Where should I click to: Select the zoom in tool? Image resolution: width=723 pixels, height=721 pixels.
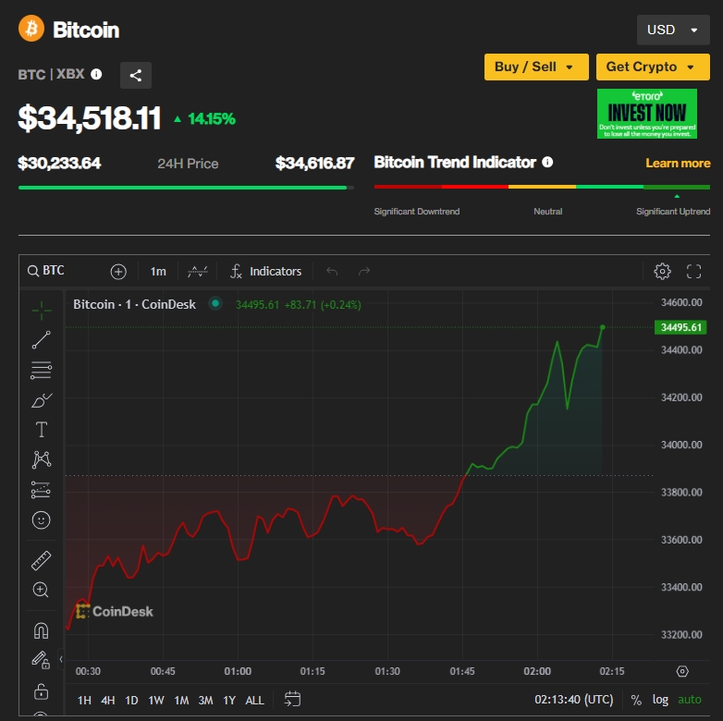[x=41, y=590]
